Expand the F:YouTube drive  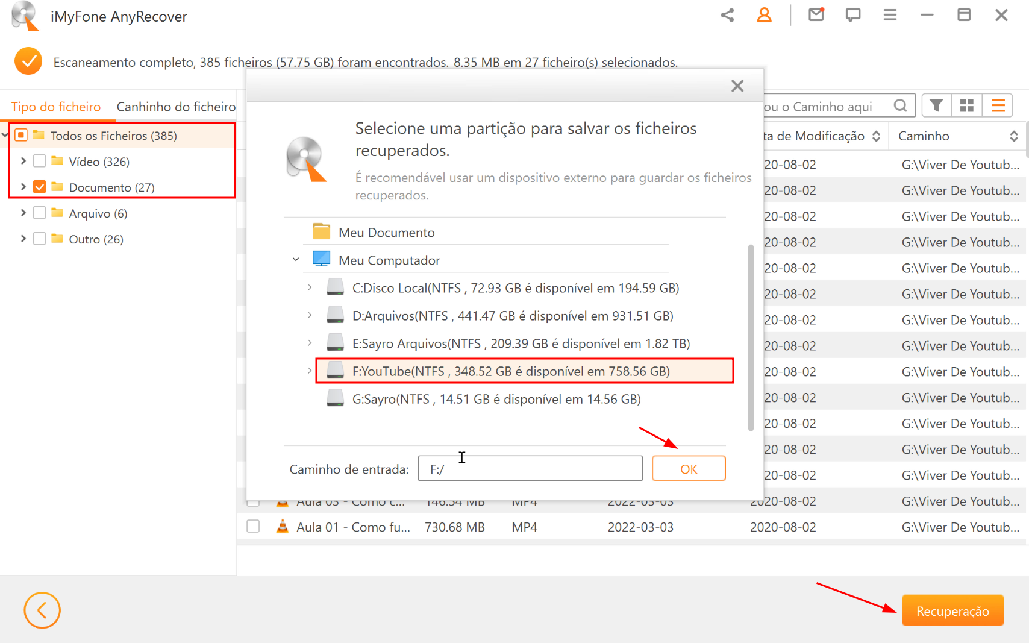(x=310, y=371)
